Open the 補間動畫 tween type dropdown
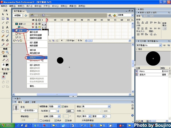 pos(59,106)
